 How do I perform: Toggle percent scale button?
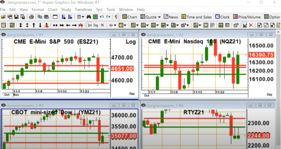click(x=102, y=25)
